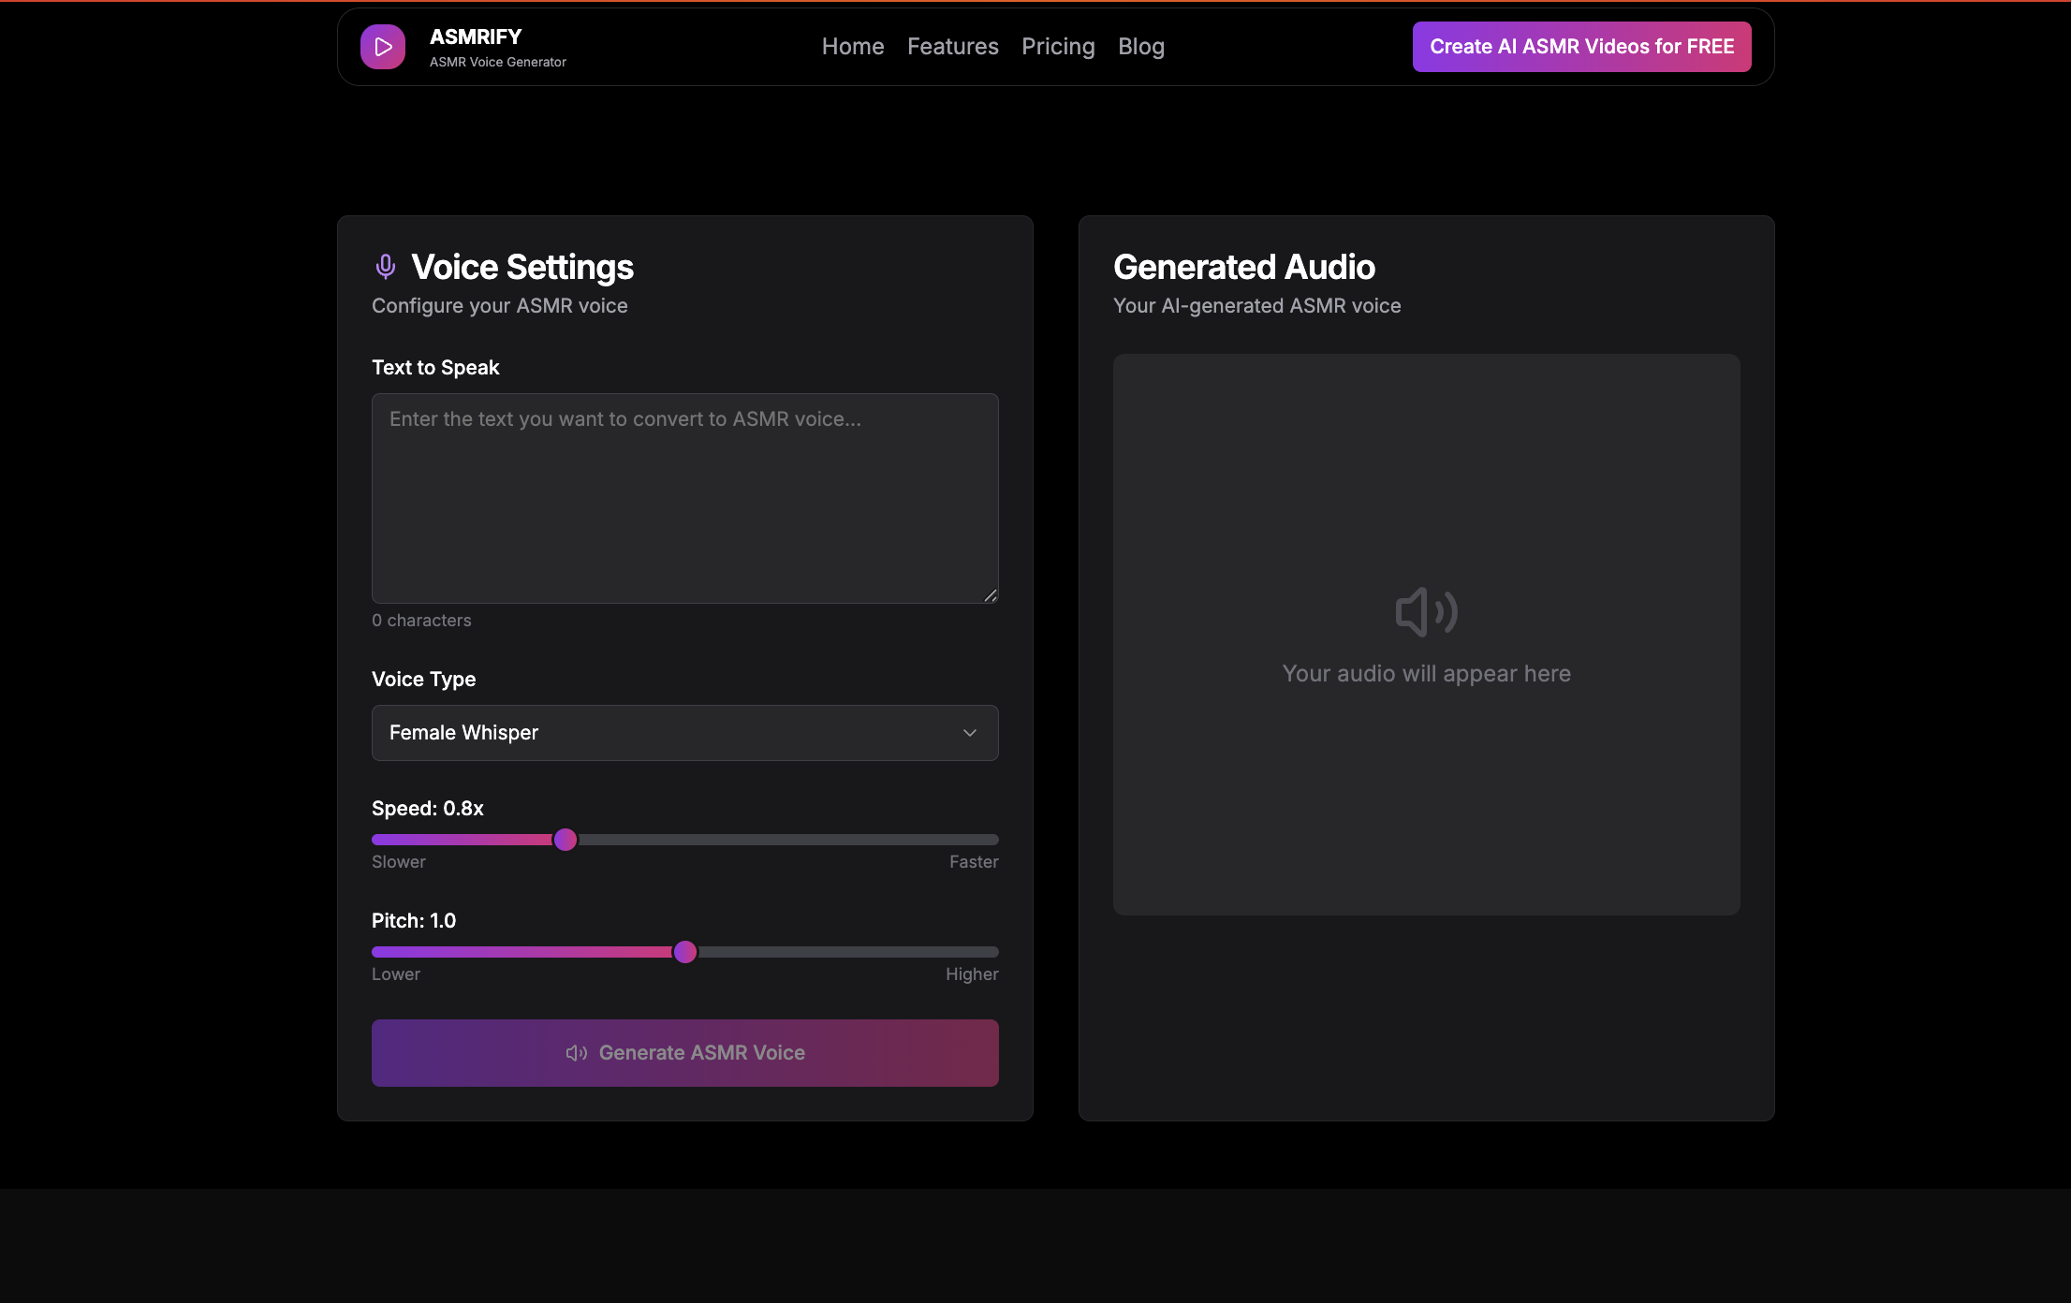Image resolution: width=2071 pixels, height=1303 pixels.
Task: Click the resize handle of the text area
Action: [x=991, y=595]
